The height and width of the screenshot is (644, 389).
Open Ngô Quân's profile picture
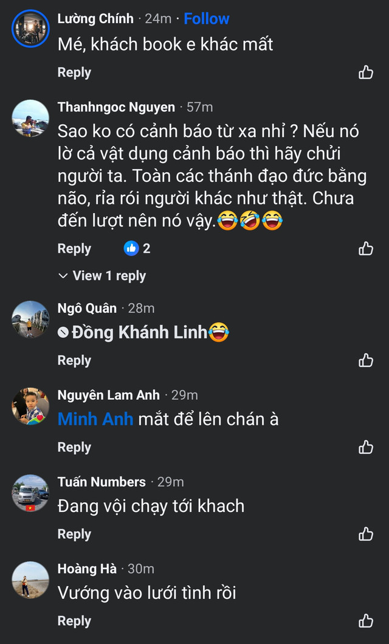click(x=30, y=319)
